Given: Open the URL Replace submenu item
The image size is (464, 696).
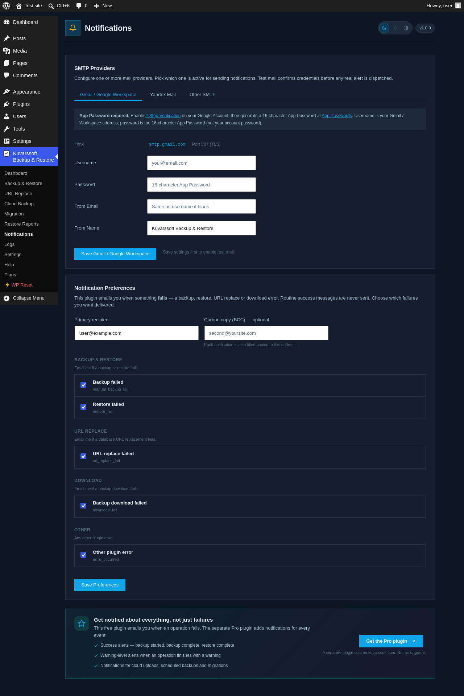Looking at the screenshot, I should 18,194.
